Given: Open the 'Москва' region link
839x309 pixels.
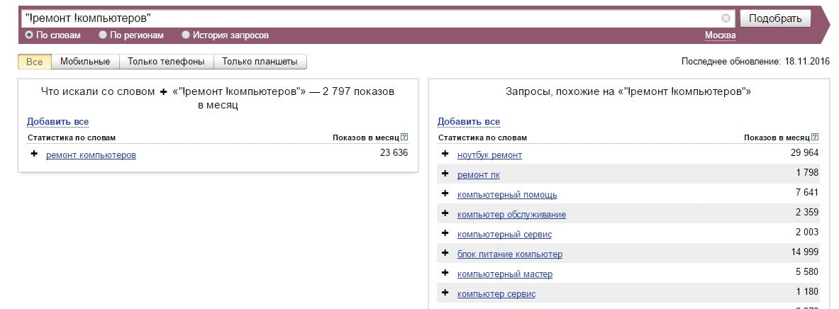Looking at the screenshot, I should click(721, 35).
